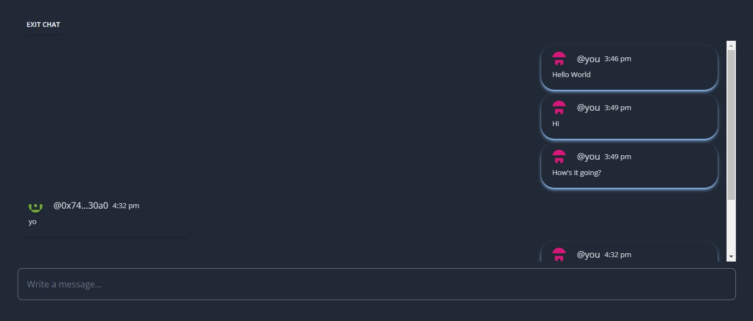This screenshot has width=753, height=321.
Task: Select the Hello World message bubble
Action: pos(629,67)
